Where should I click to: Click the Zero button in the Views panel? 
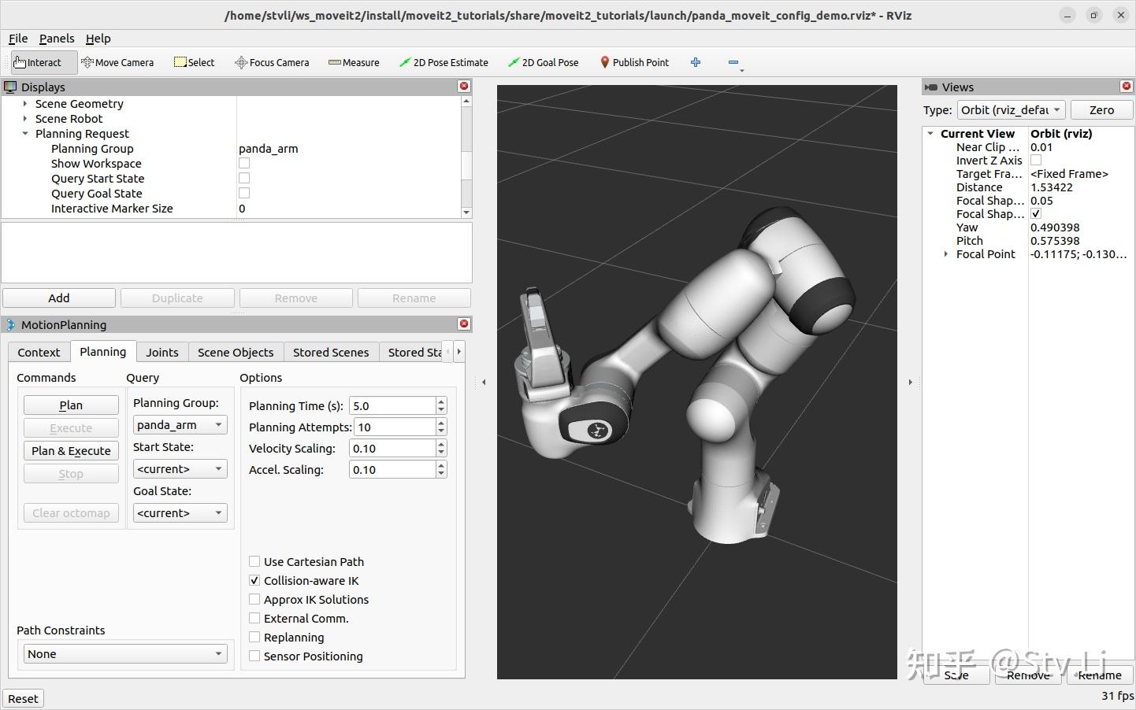[1101, 109]
